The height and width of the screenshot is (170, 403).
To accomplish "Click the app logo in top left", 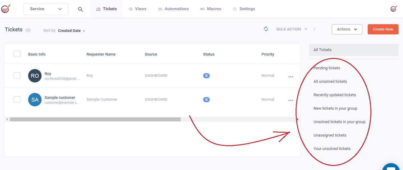I will click(6, 9).
